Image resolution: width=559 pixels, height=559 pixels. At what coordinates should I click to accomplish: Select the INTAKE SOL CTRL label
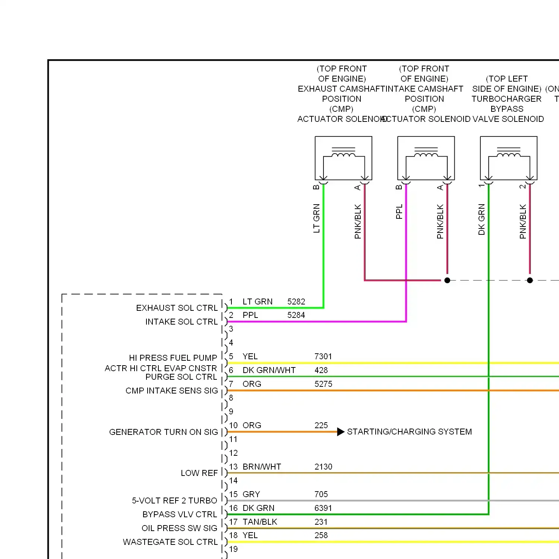tap(181, 322)
